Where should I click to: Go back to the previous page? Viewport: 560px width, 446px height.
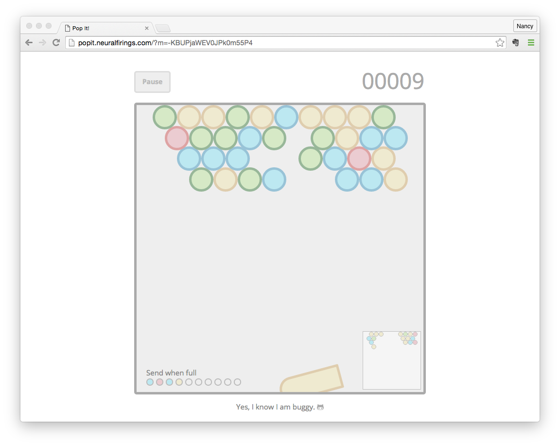29,43
